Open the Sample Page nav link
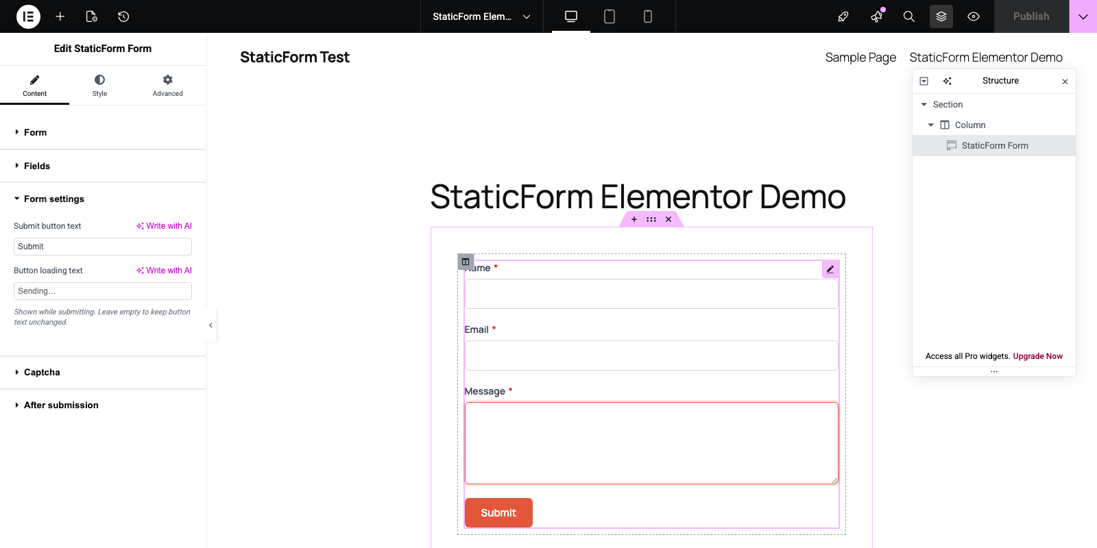Viewport: 1097px width, 548px height. tap(860, 58)
